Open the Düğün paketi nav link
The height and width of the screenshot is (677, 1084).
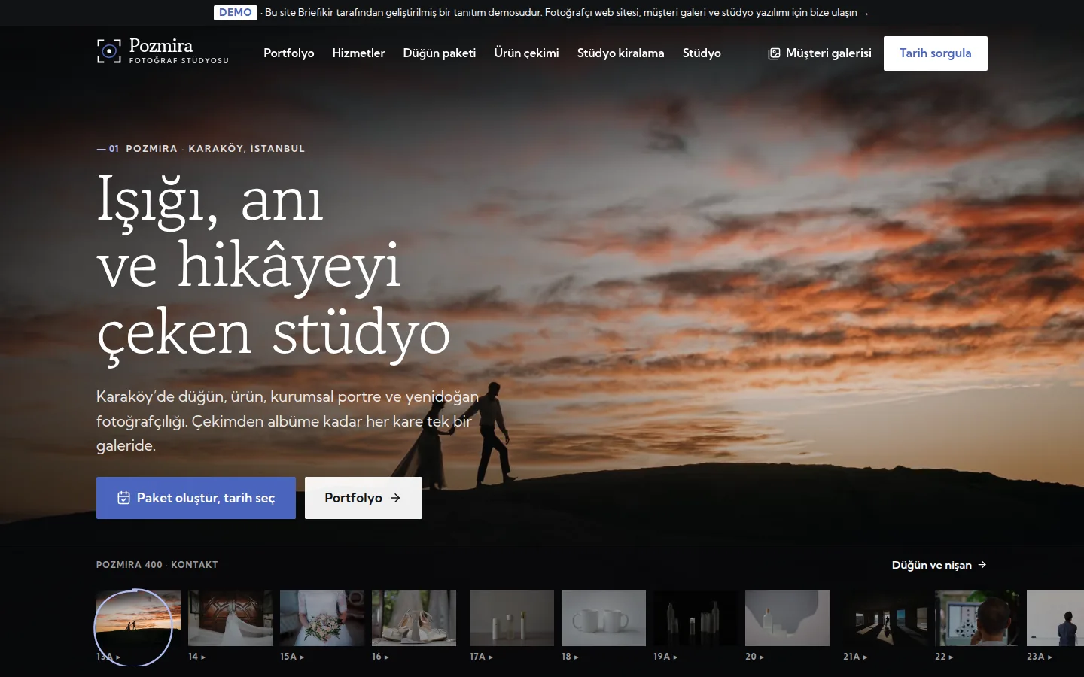point(440,53)
